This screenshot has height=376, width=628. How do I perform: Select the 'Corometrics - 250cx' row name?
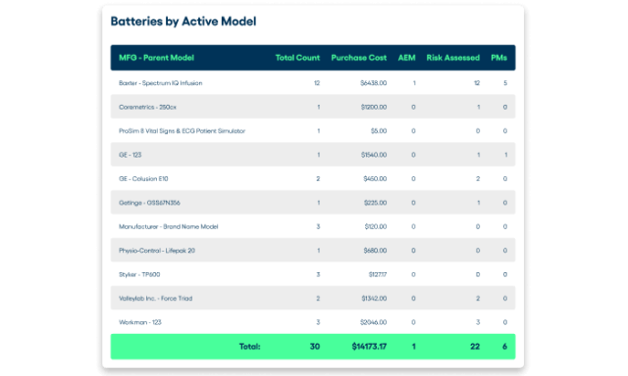tap(147, 107)
